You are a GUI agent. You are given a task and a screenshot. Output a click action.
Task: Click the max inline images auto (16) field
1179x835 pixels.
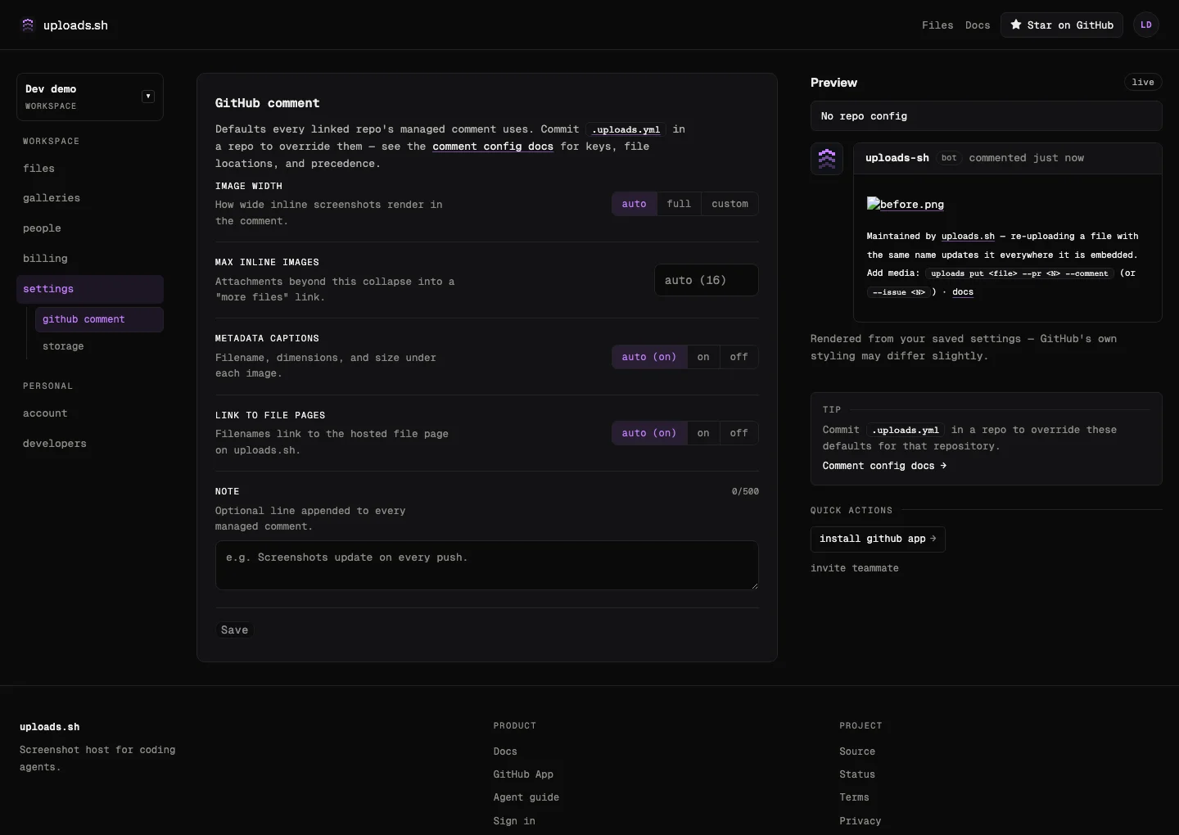[706, 280]
